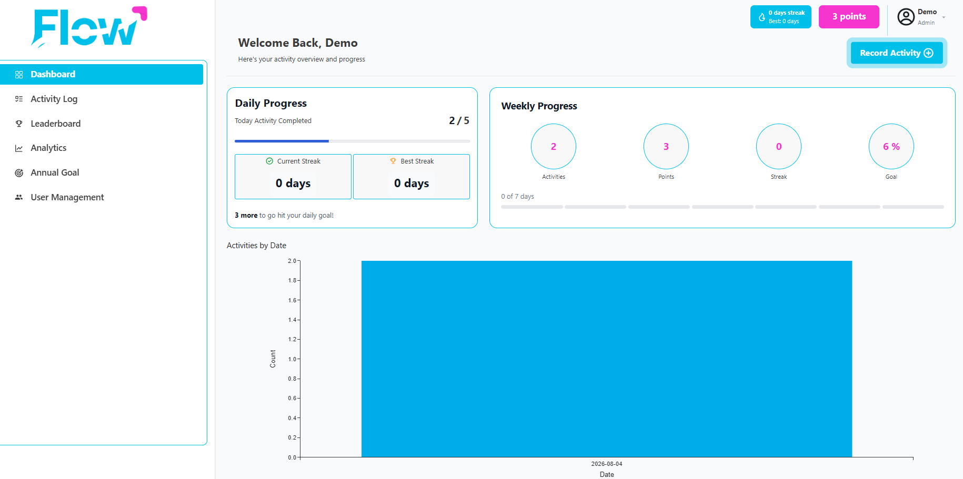963x479 pixels.
Task: Click the flame streak icon in header
Action: pos(761,17)
